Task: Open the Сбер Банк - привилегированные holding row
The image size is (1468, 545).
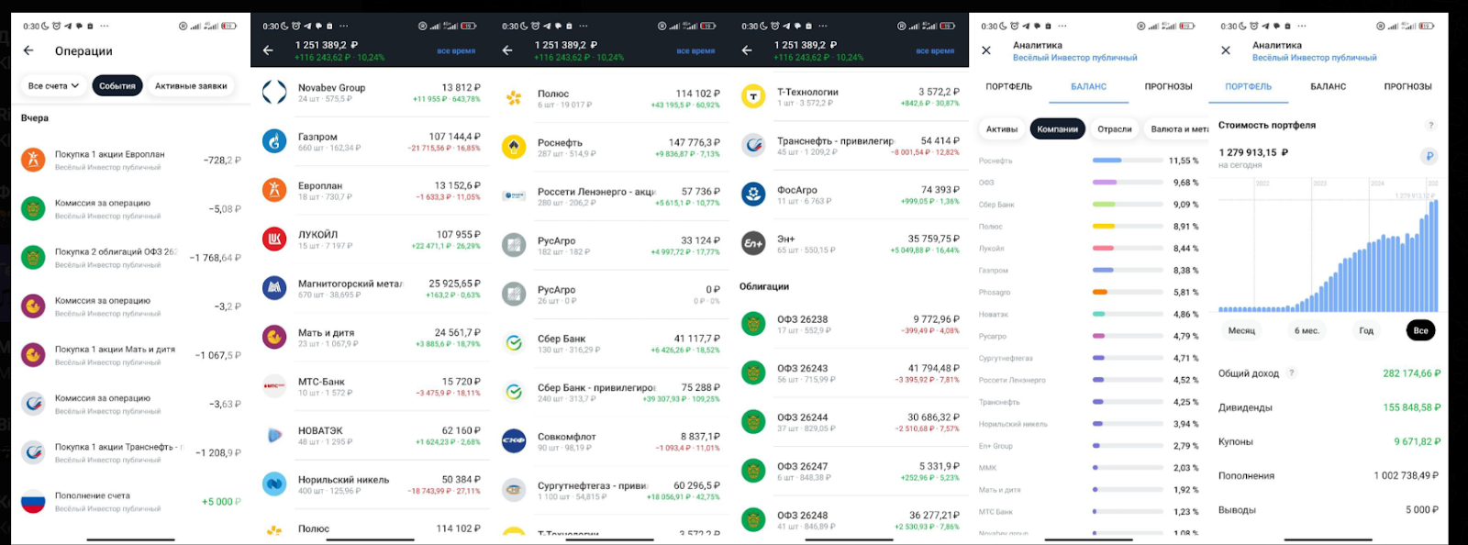Action: pos(611,393)
